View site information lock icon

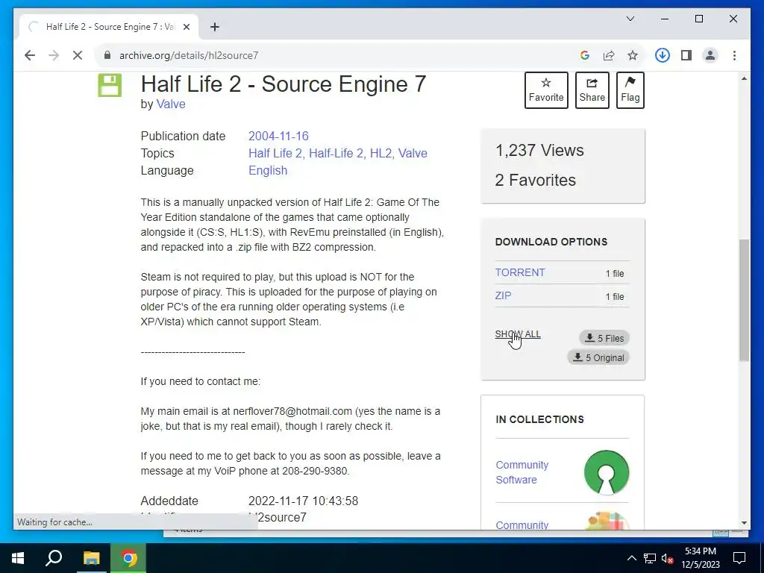click(107, 55)
